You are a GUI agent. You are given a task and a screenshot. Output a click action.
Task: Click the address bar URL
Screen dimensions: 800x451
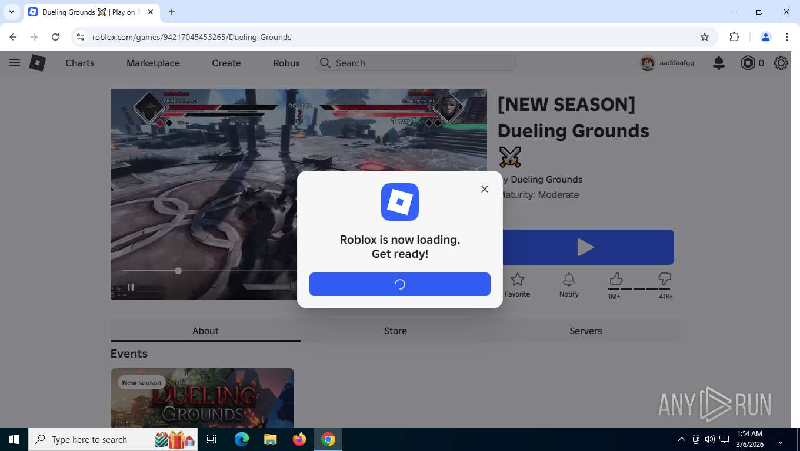pos(192,37)
